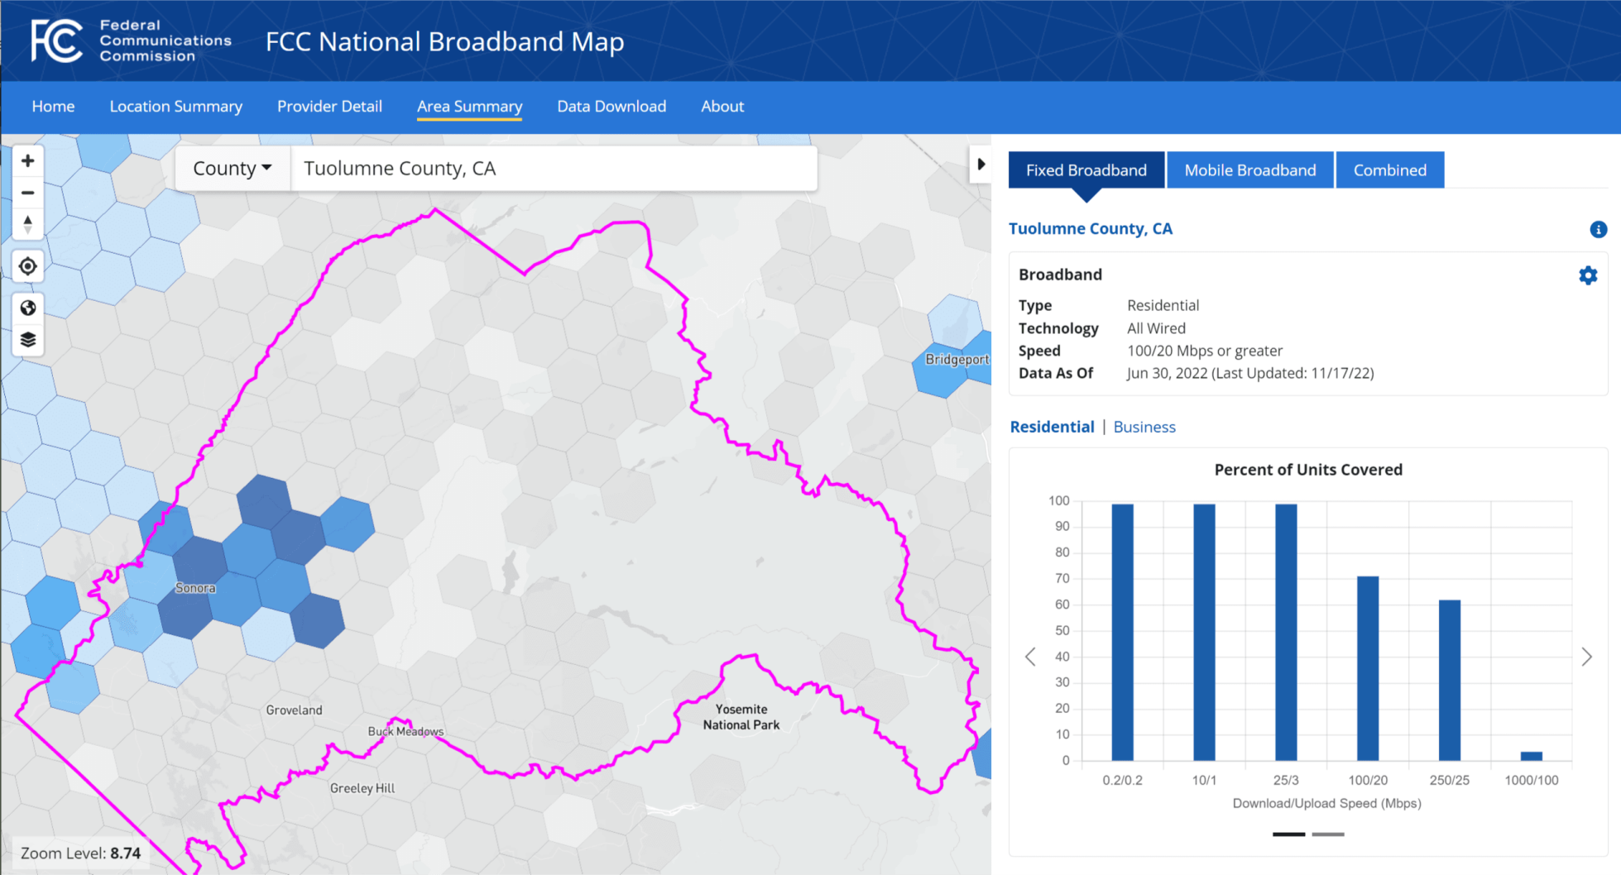Open broadband settings gear icon
The image size is (1621, 875).
[1587, 275]
